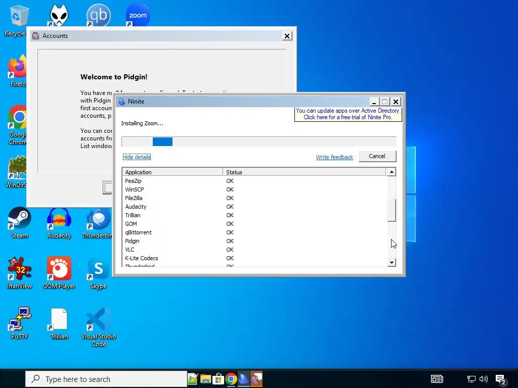Open the PuTTY desktop icon
This screenshot has width=518, height=388.
(x=19, y=323)
